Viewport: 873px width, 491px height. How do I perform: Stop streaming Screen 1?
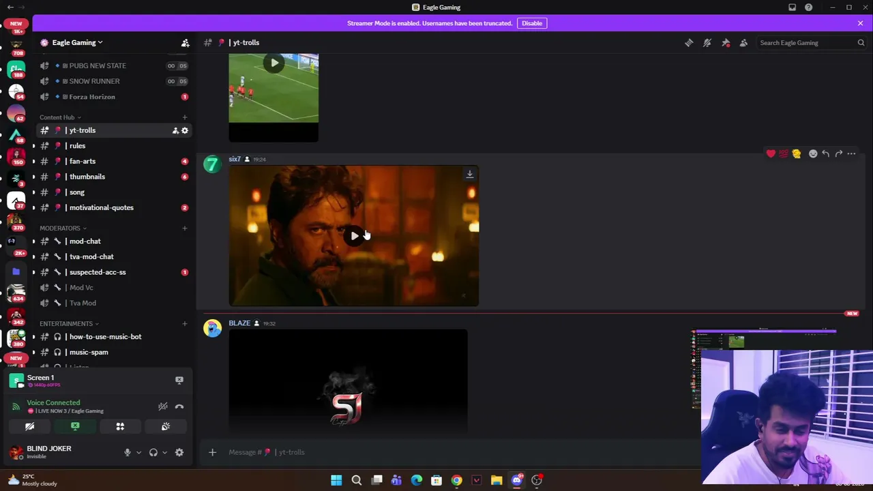click(179, 380)
